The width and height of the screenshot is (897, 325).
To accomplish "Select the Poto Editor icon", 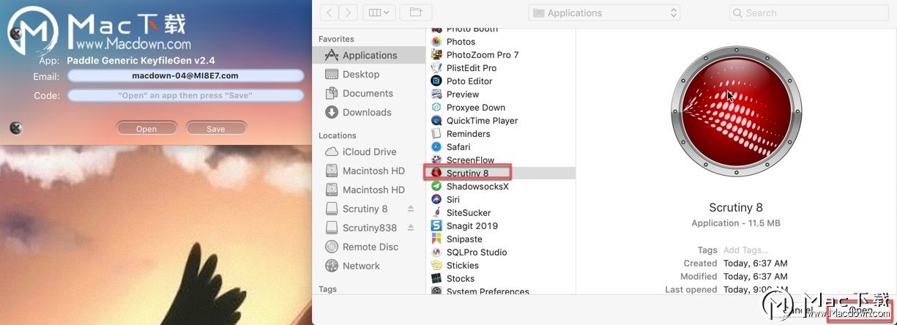I will click(x=436, y=81).
